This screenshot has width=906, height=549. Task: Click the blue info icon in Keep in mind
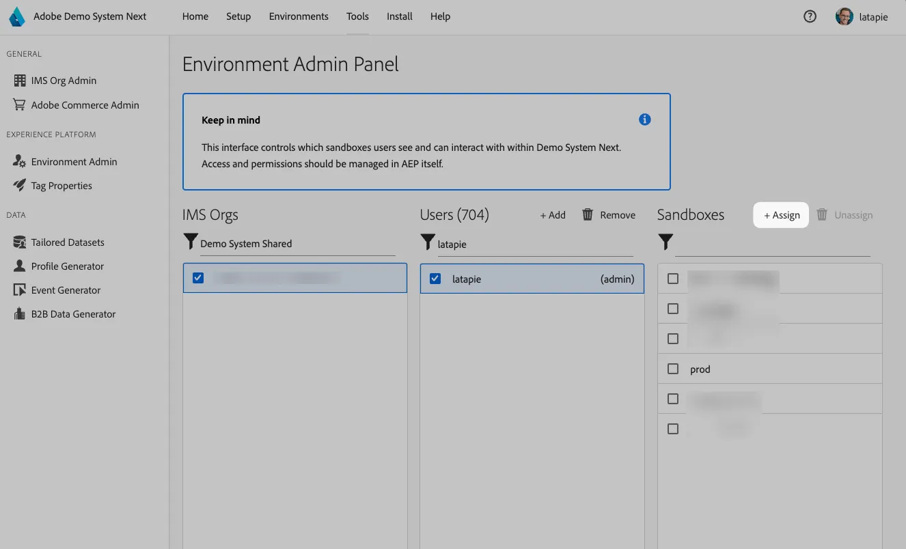click(x=644, y=119)
